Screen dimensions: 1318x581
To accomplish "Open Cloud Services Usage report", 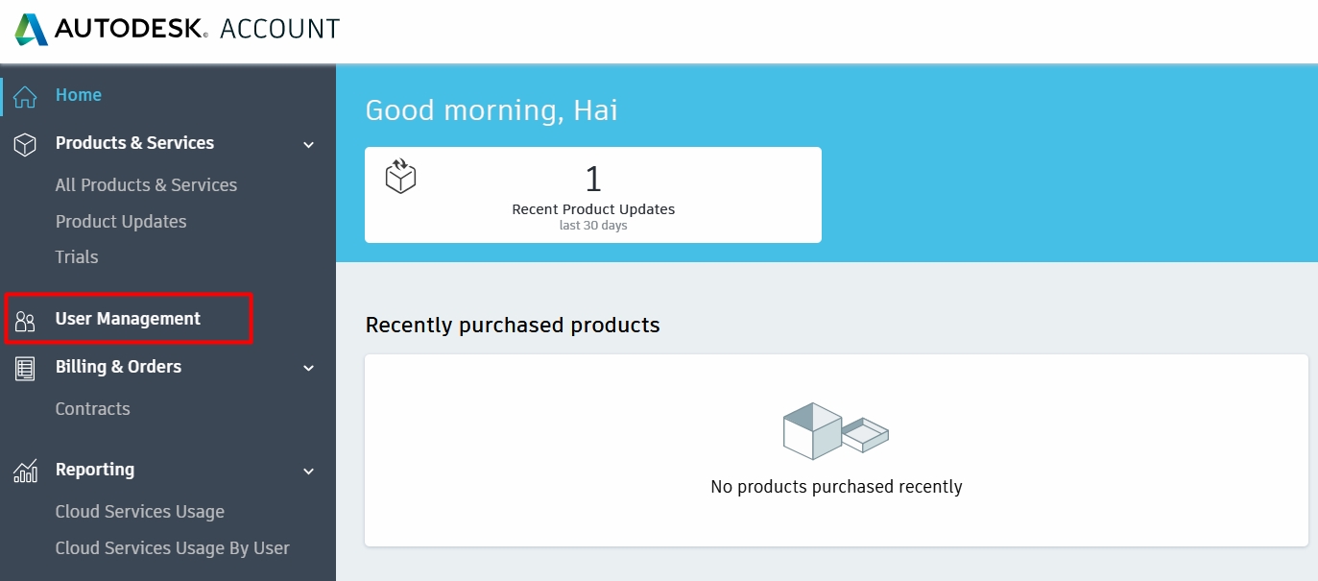I will click(x=140, y=512).
